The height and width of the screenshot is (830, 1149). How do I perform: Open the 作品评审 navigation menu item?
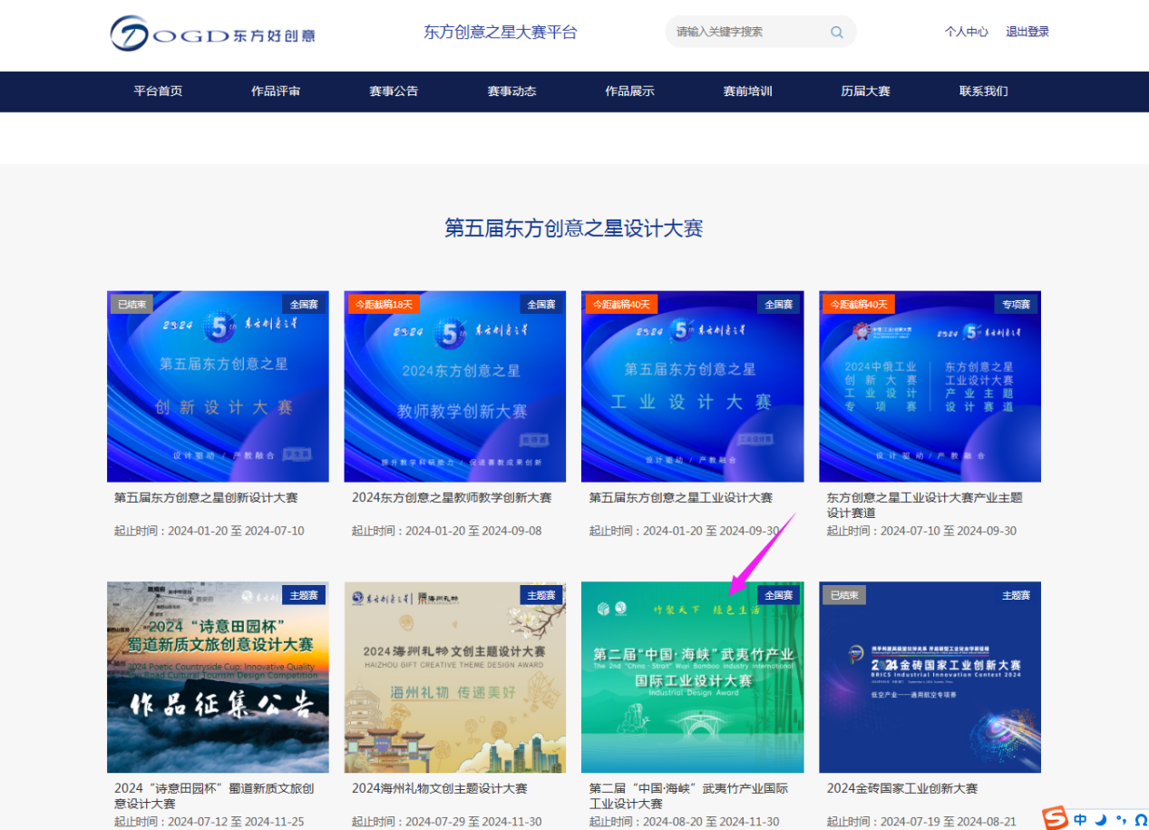(x=276, y=91)
